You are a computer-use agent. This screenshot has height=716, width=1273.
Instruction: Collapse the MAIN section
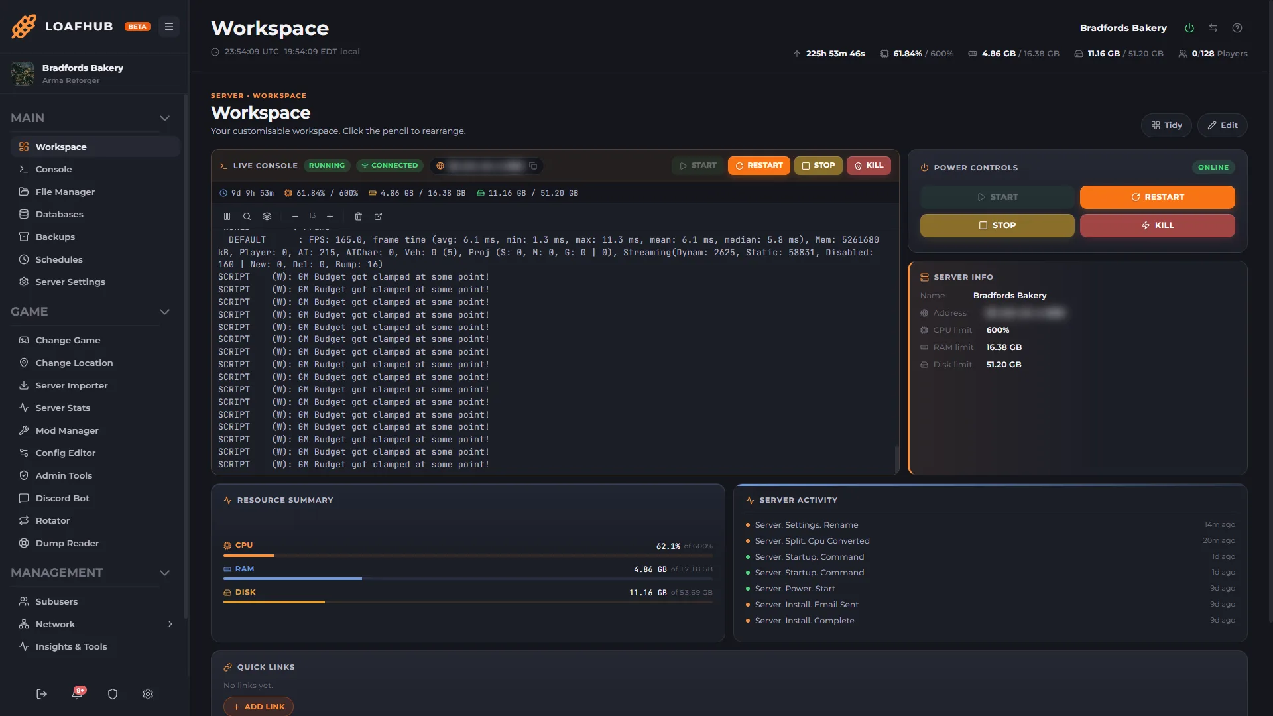click(x=164, y=118)
